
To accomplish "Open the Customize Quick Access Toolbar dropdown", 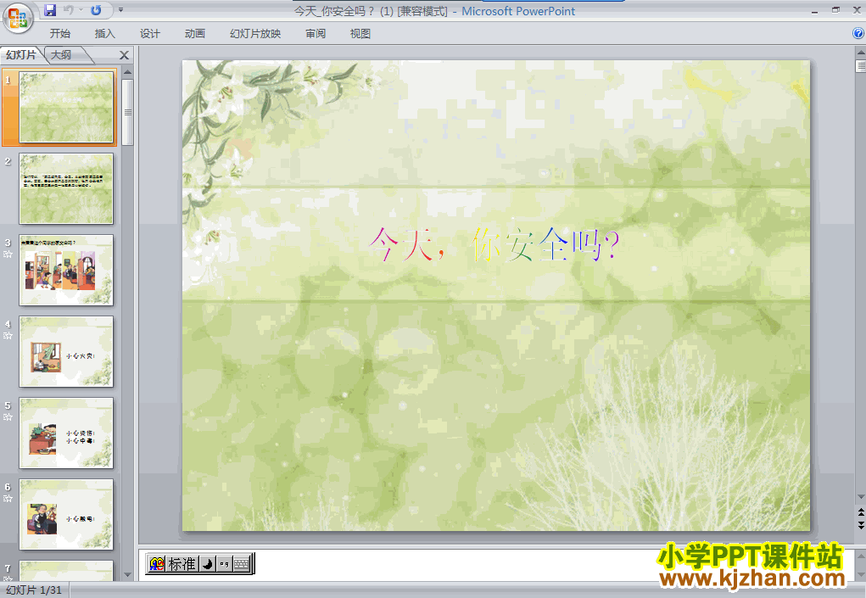I will (x=120, y=10).
